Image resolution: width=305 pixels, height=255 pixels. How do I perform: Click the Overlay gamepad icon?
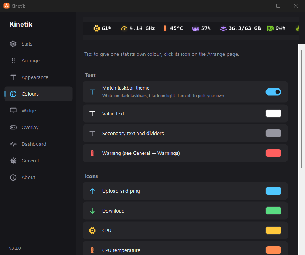(x=13, y=127)
